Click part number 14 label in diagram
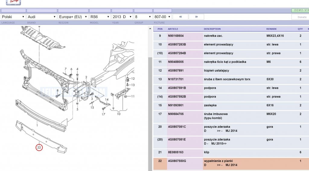The image size is (309, 171). 107,99
